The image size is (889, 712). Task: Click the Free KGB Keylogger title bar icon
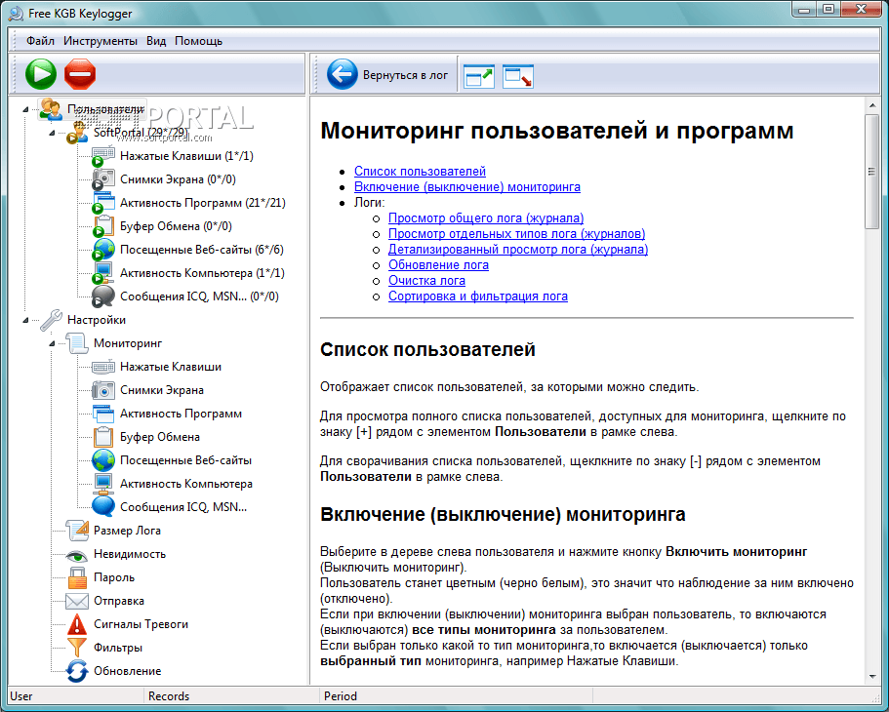click(16, 13)
